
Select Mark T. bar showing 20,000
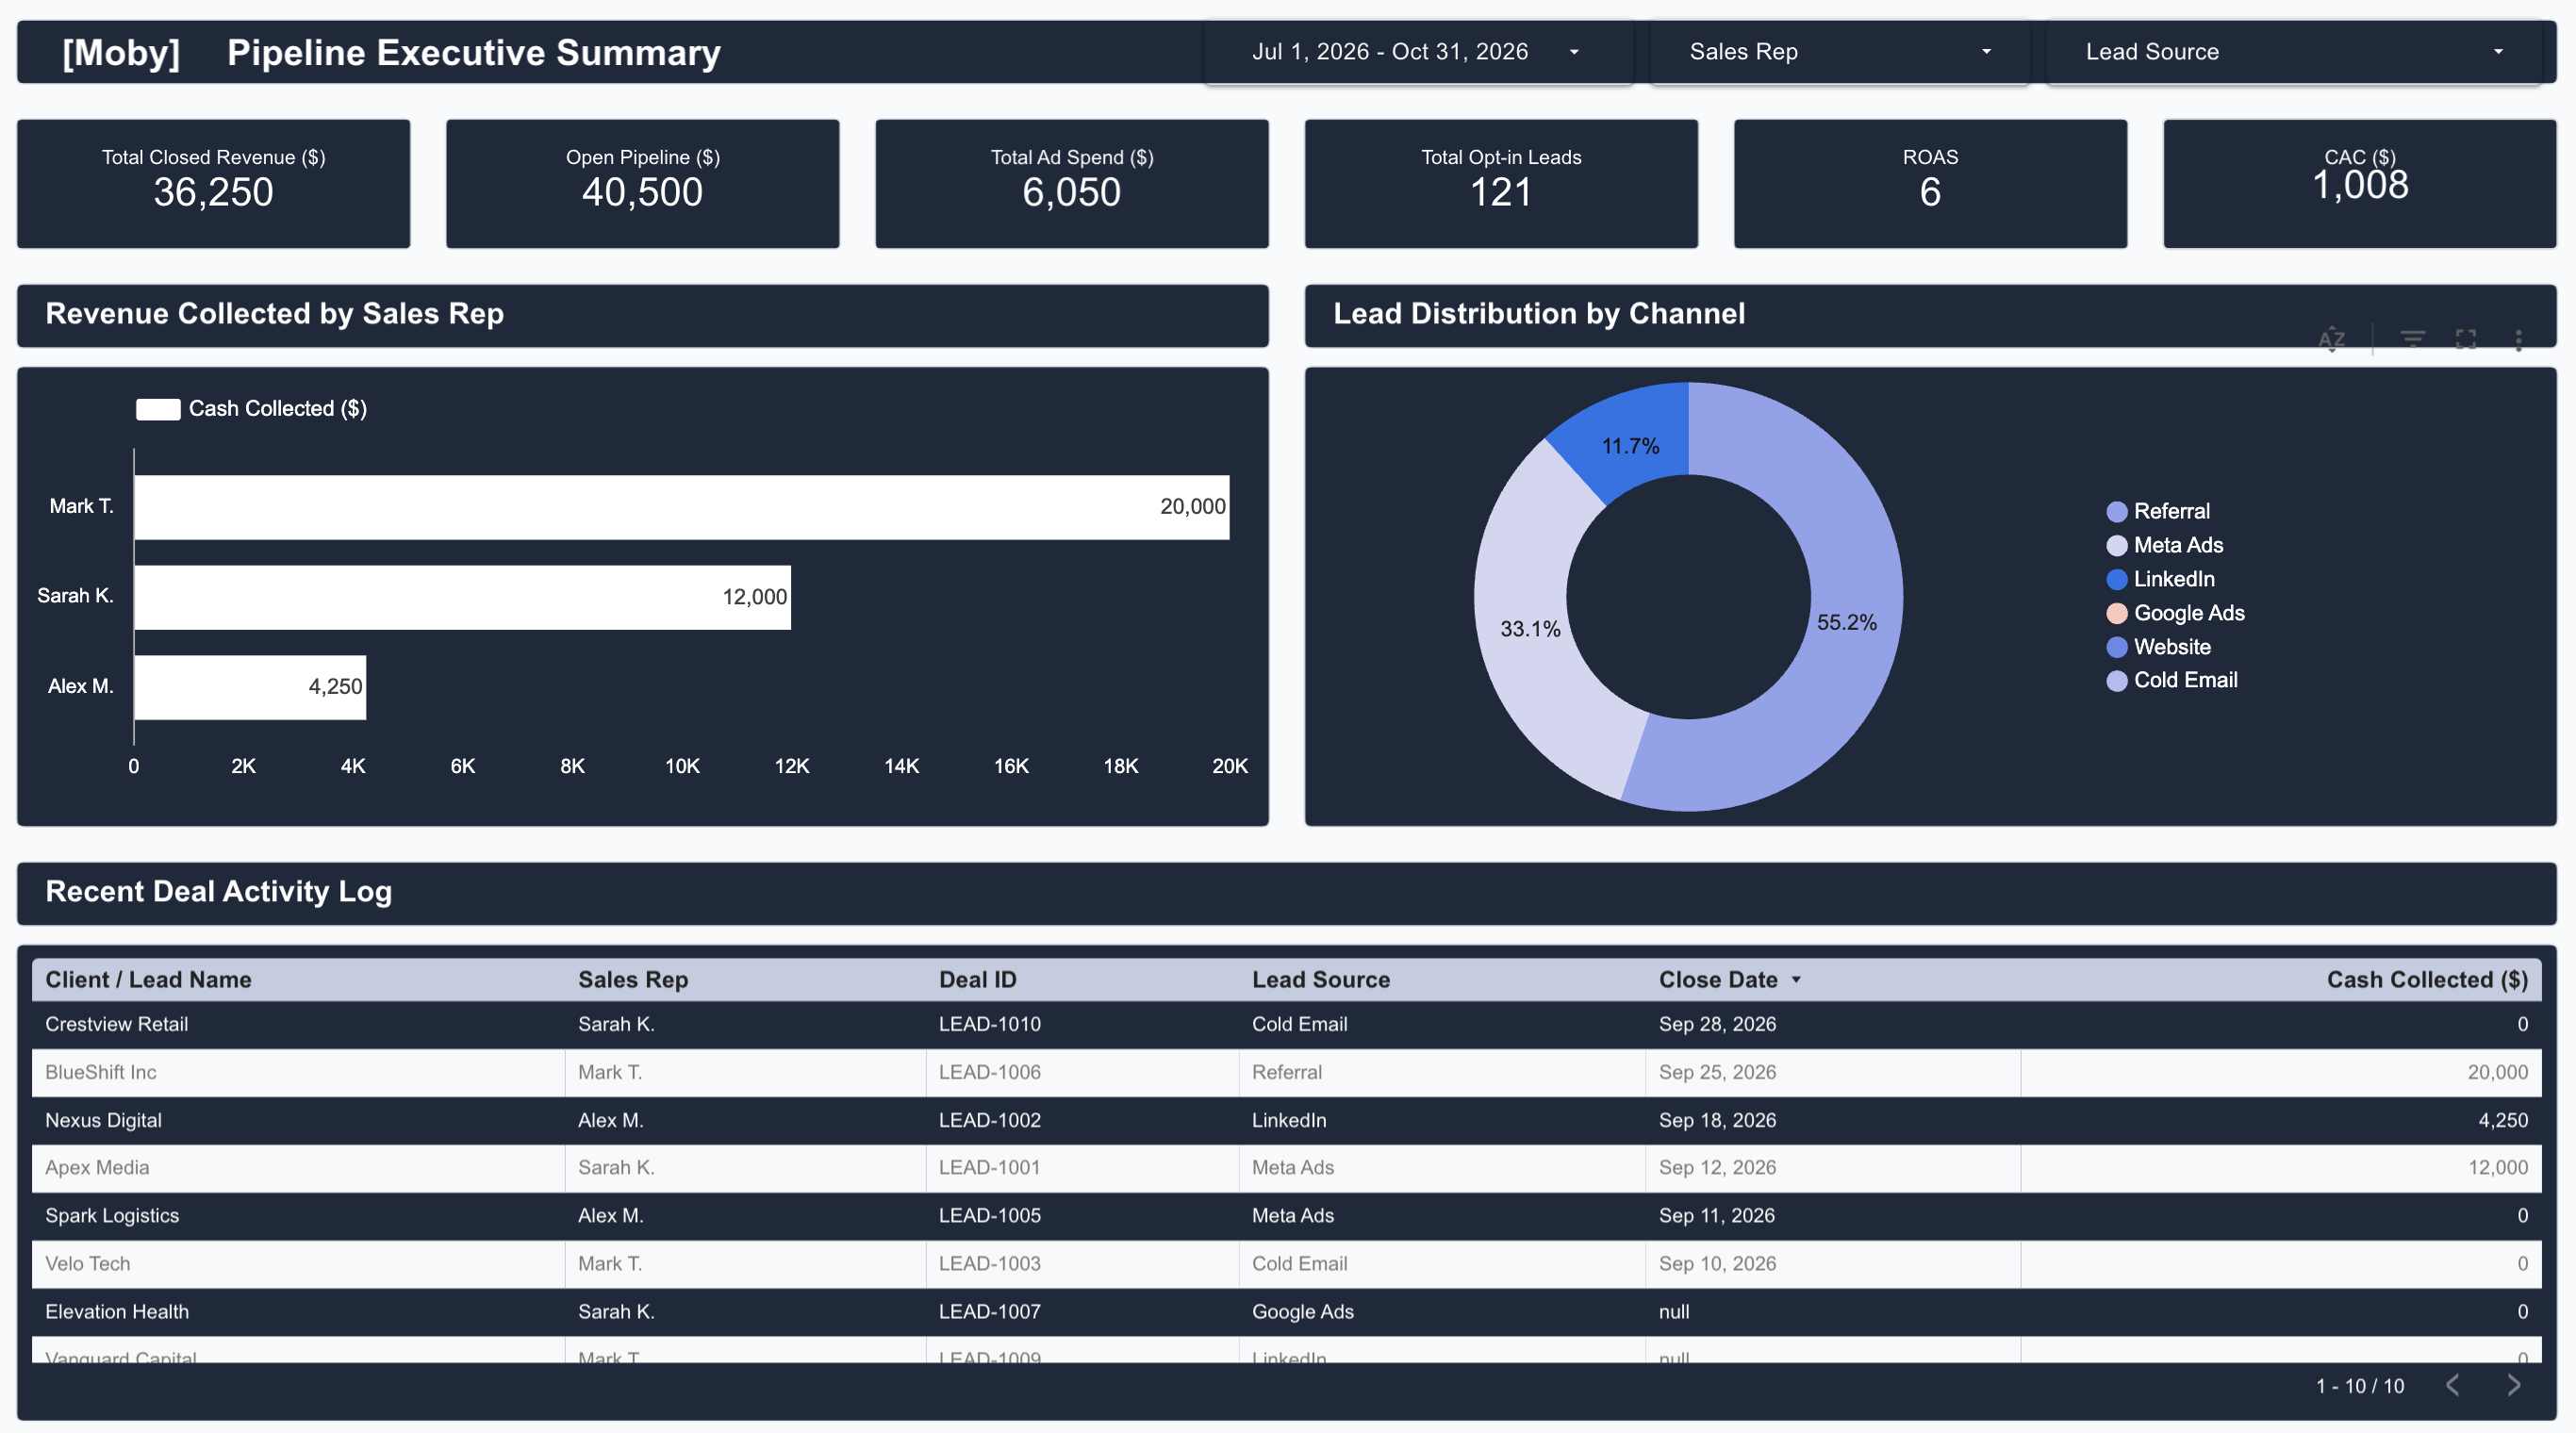click(681, 507)
